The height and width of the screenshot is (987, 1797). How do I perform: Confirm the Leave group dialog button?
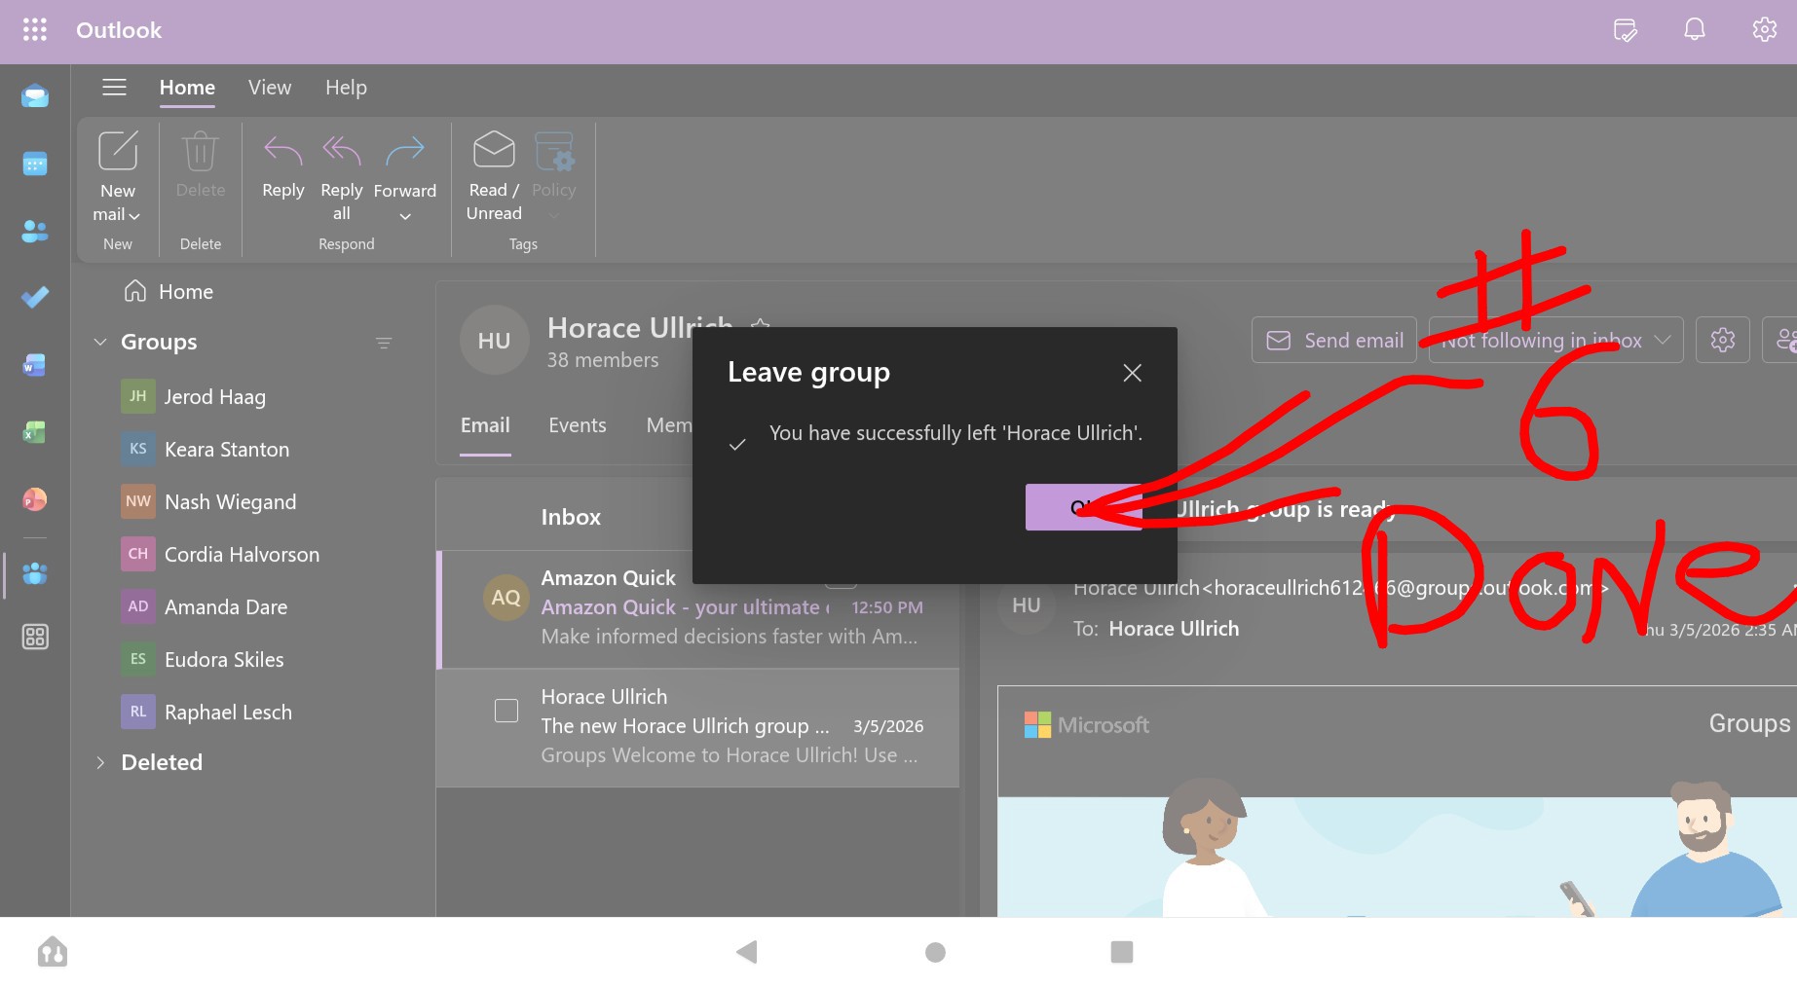point(1083,507)
